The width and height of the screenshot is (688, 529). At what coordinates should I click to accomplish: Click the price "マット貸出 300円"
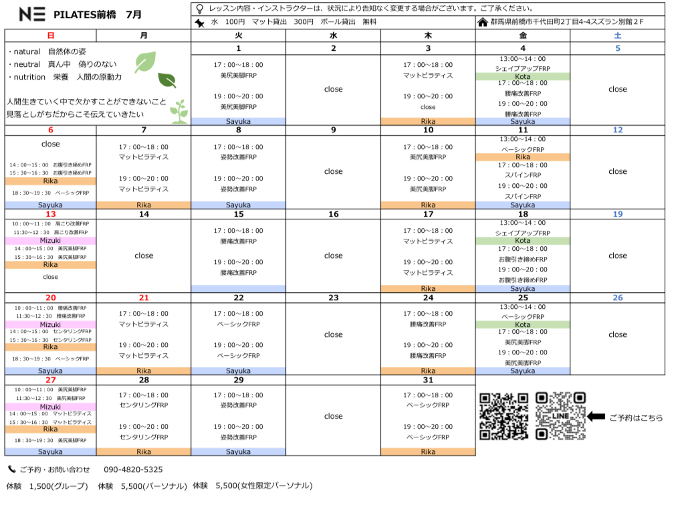[283, 21]
